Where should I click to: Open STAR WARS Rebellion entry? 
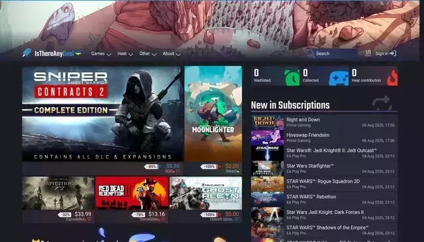click(324, 199)
